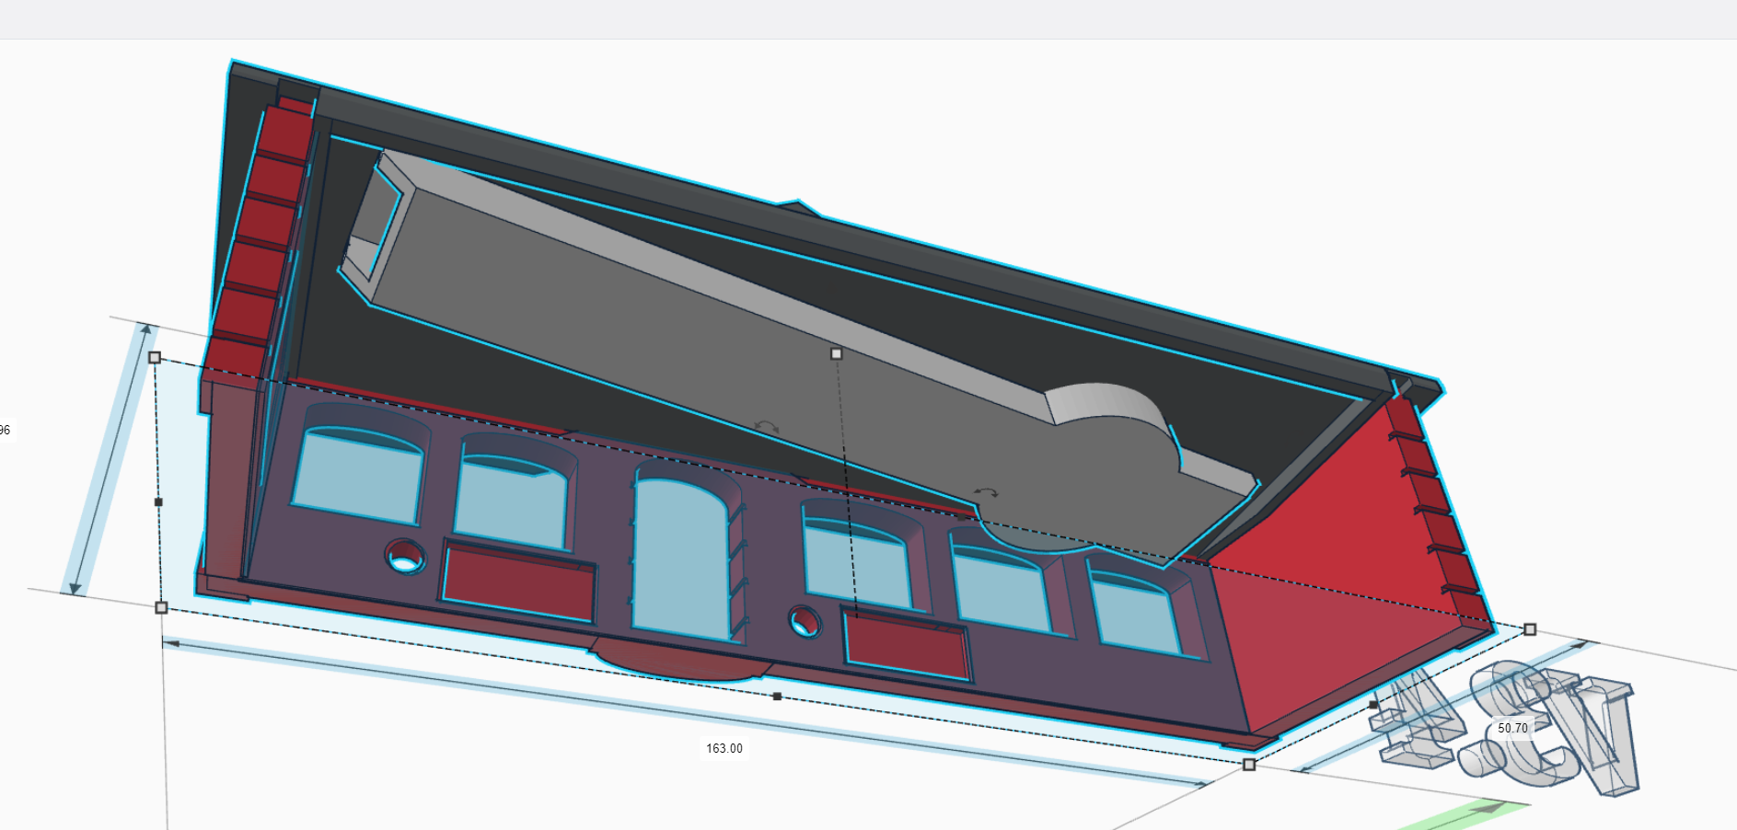This screenshot has height=830, width=1737.
Task: Select the lower-left white corner resize handle
Action: point(161,607)
